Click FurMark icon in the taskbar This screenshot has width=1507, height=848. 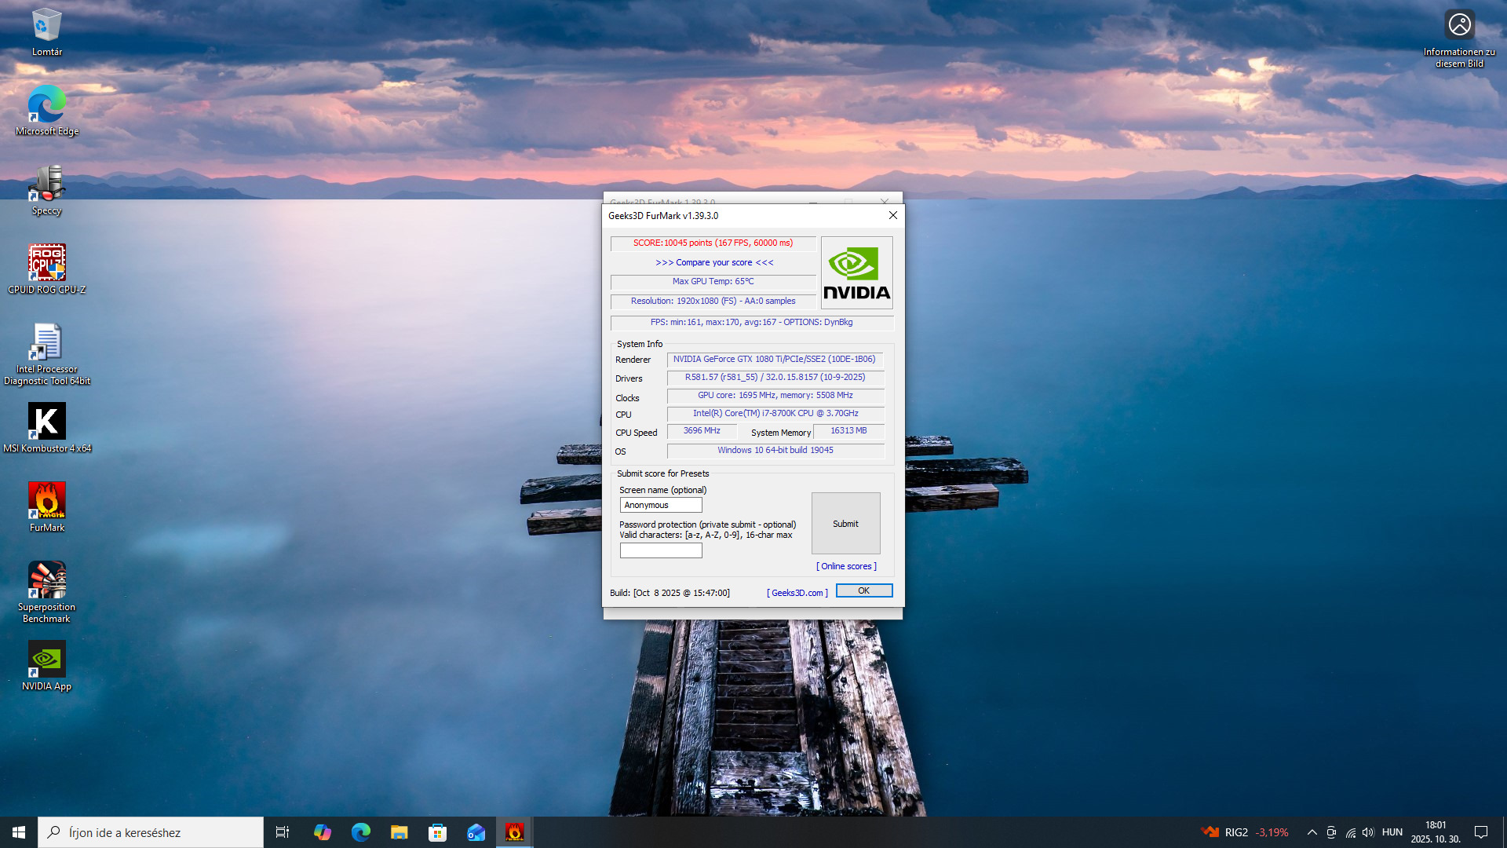(x=514, y=832)
